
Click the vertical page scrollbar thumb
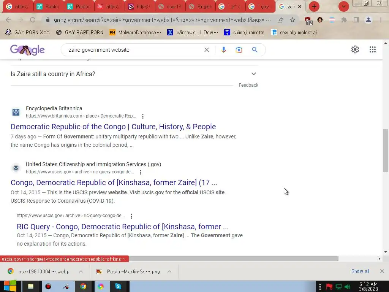[386, 151]
